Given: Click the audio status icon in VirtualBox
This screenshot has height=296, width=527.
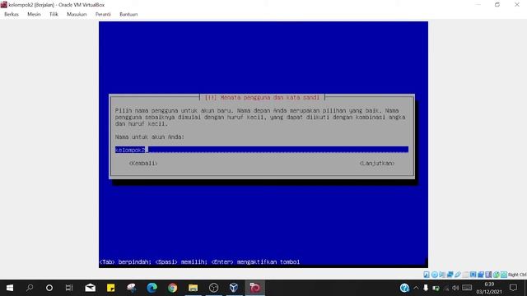Looking at the screenshot, I should pos(442,275).
